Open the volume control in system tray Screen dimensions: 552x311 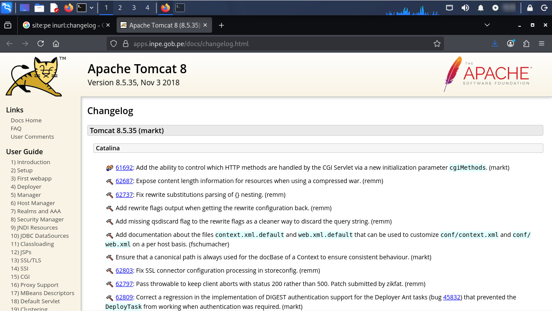point(465,8)
